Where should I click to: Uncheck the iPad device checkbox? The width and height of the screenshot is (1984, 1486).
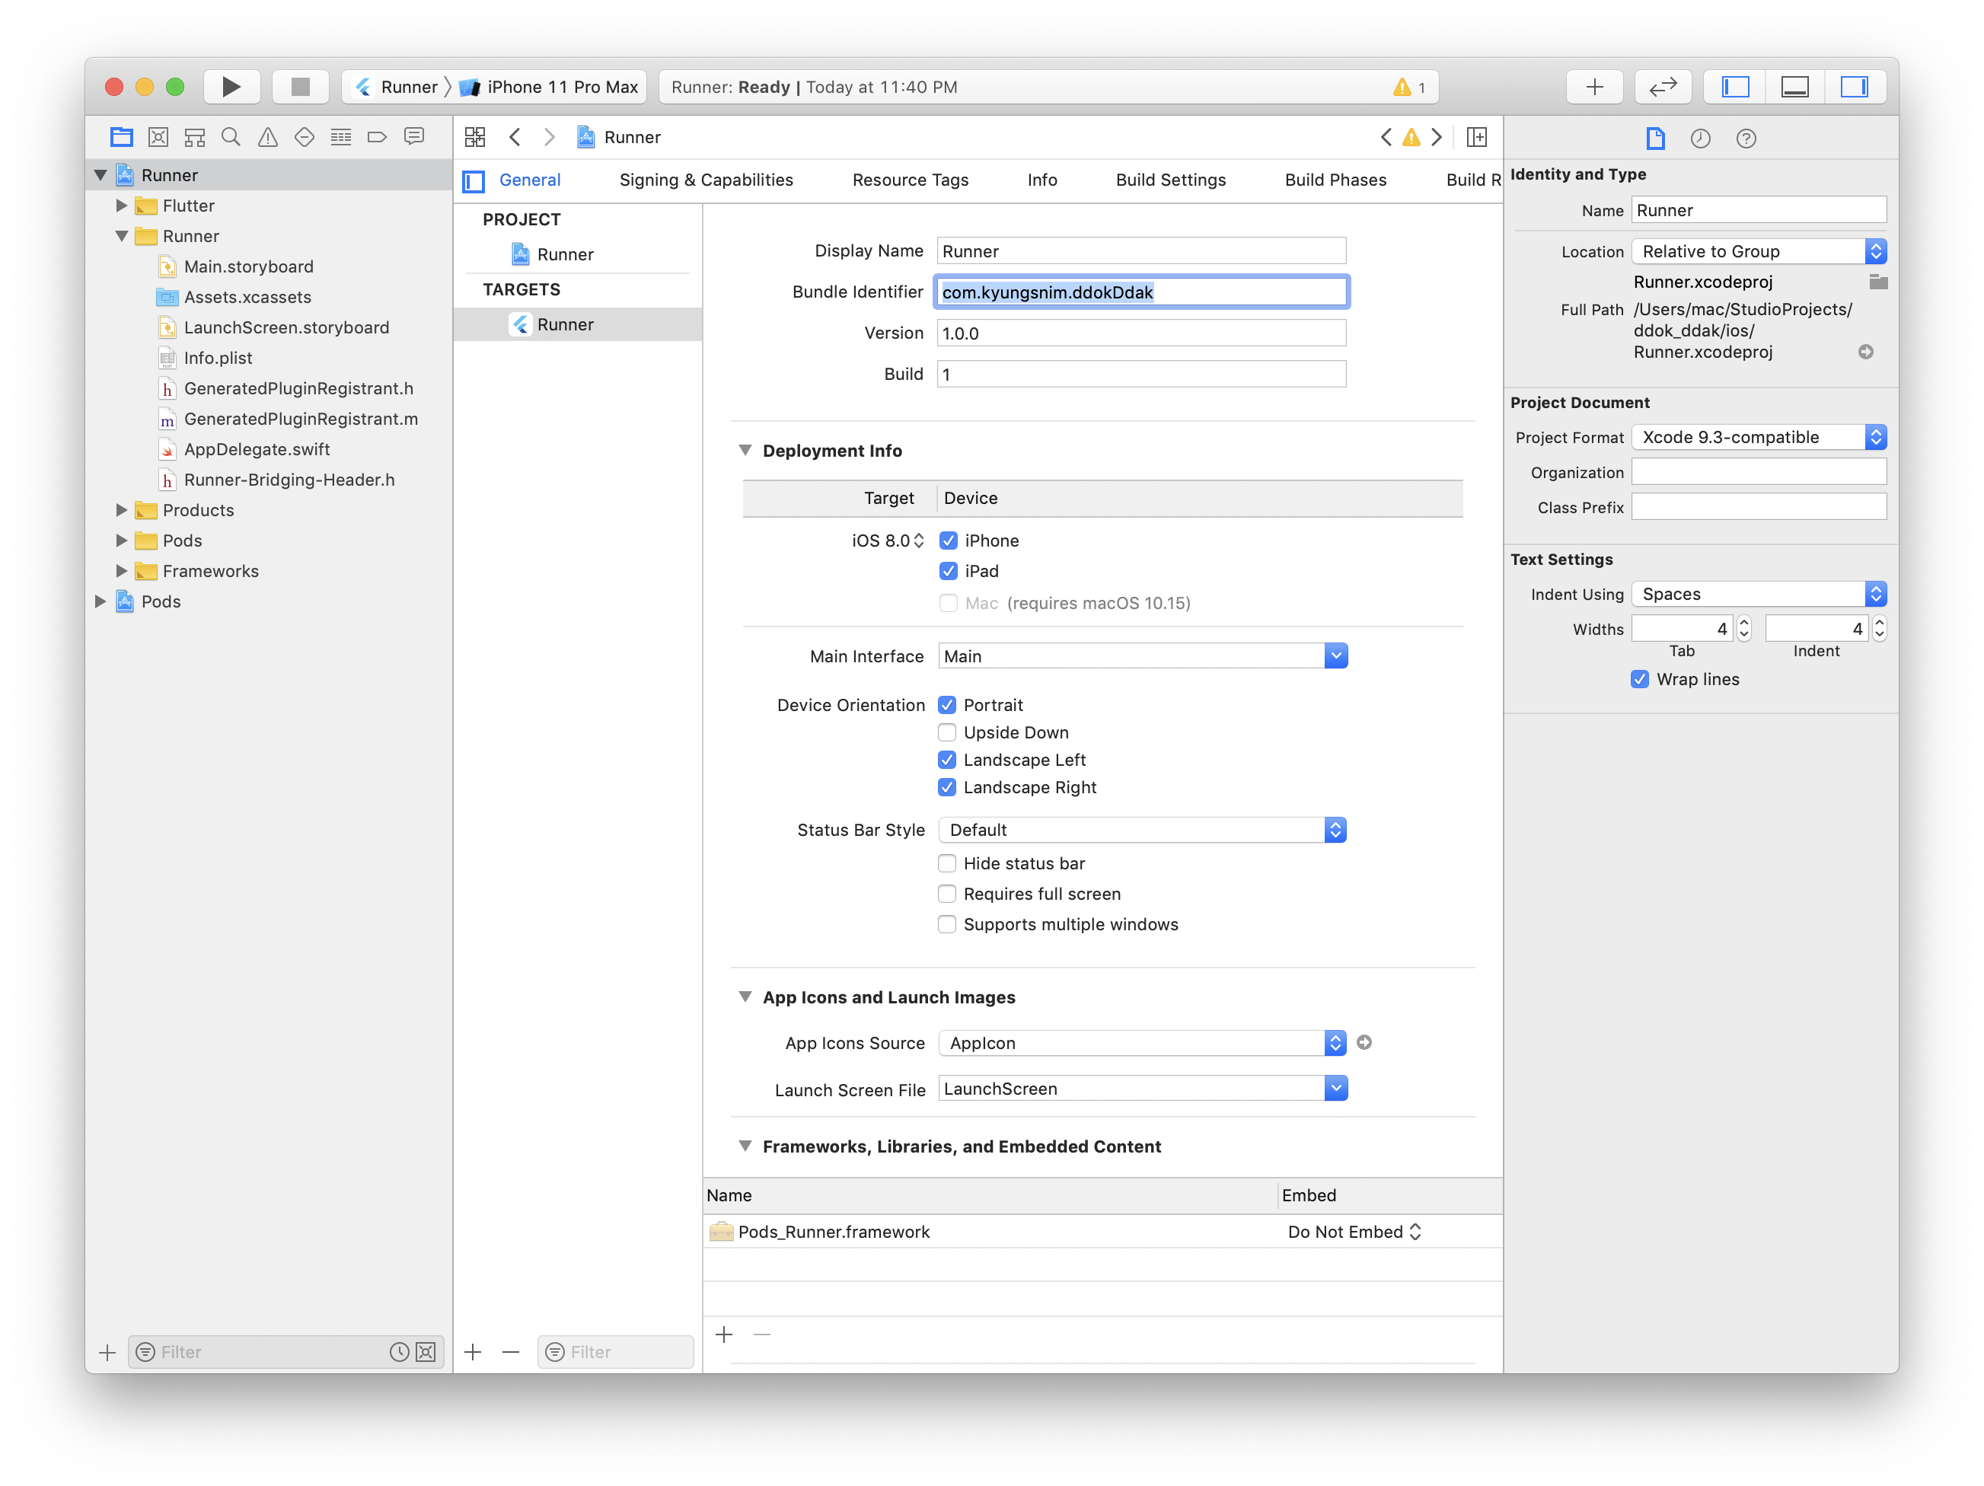pyautogui.click(x=948, y=571)
